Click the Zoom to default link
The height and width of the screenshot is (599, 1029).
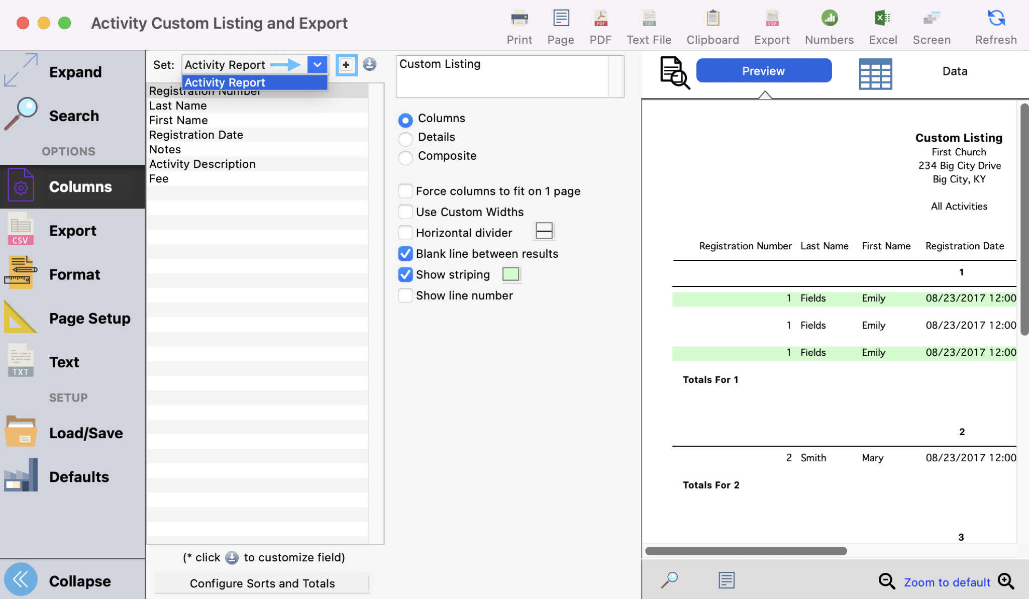[947, 582]
